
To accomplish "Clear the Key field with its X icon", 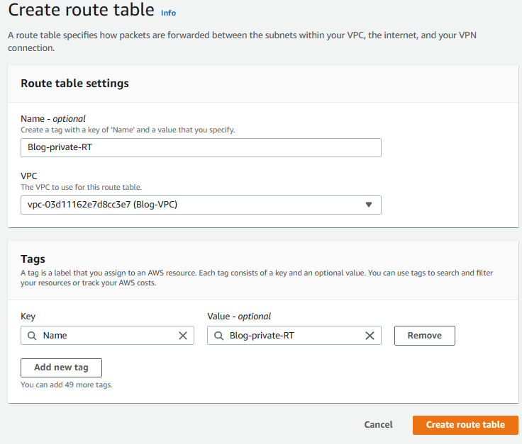I will click(182, 336).
